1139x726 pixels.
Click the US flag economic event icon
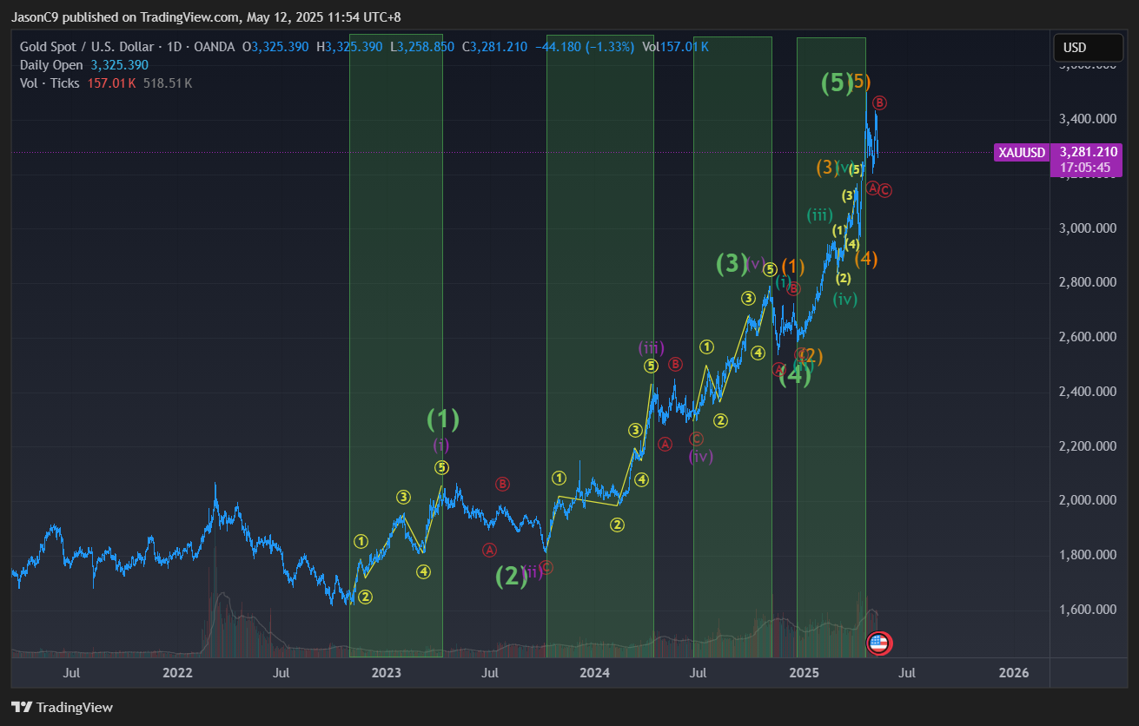coord(879,643)
